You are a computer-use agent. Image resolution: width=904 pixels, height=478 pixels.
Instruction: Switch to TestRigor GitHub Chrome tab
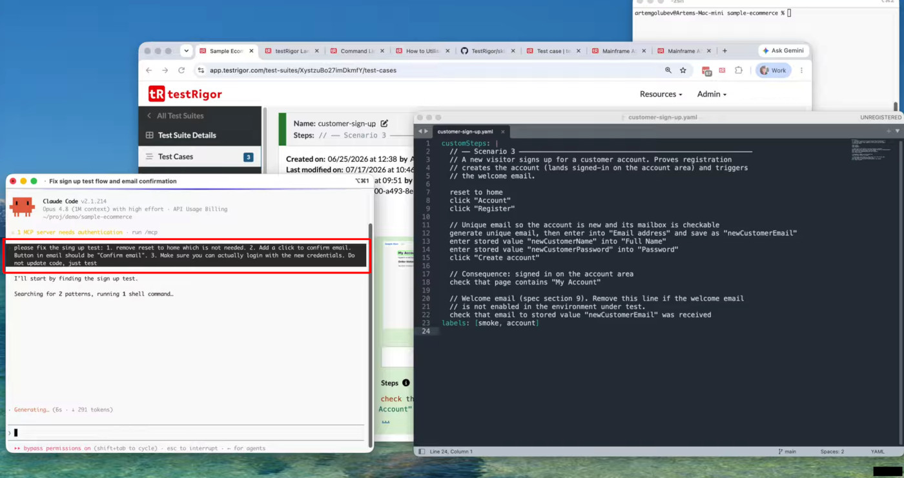488,51
